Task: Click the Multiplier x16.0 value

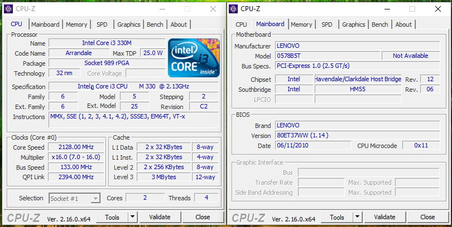Action: (76, 157)
